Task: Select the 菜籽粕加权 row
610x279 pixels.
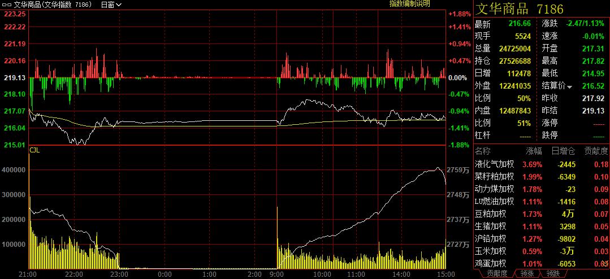Action: point(542,176)
